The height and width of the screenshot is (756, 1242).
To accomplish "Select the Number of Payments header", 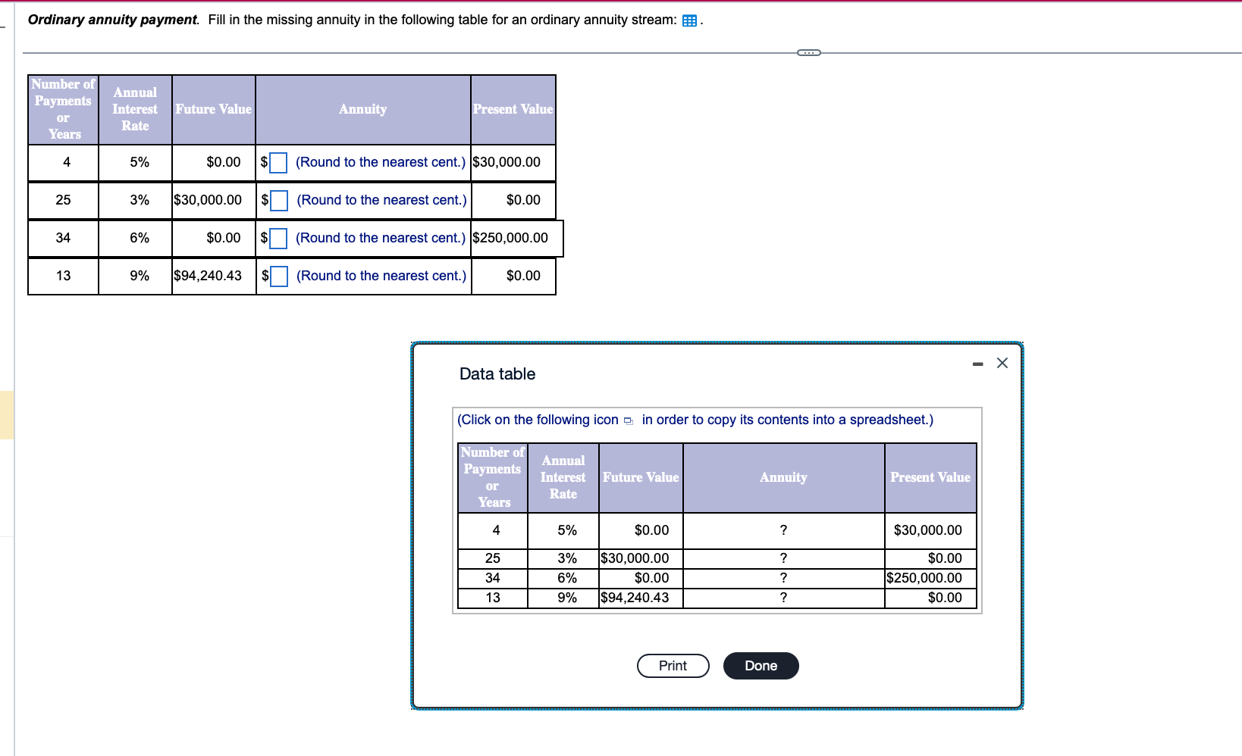I will 62,109.
